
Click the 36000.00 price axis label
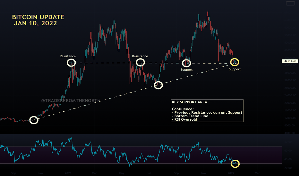click(291, 73)
